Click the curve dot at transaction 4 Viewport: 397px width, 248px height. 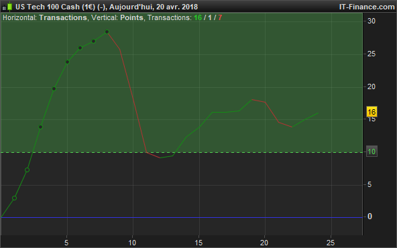tap(54, 89)
